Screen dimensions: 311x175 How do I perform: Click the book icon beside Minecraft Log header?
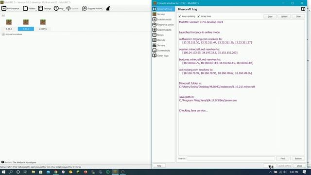pos(303,9)
